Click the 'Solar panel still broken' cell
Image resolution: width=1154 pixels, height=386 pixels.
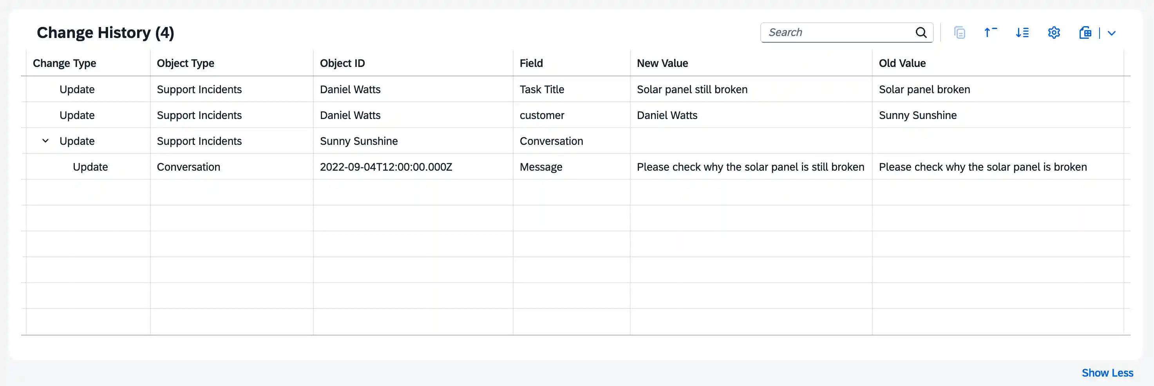692,90
